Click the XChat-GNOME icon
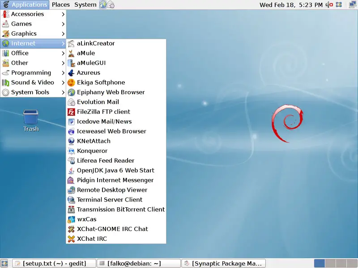358x268 pixels. pyautogui.click(x=71, y=229)
